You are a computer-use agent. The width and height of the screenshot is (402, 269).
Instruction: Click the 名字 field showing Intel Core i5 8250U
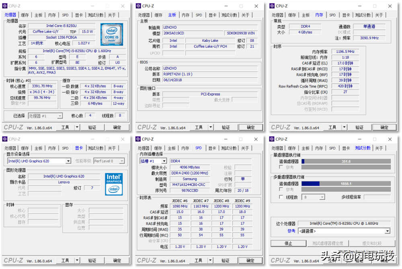[62, 26]
